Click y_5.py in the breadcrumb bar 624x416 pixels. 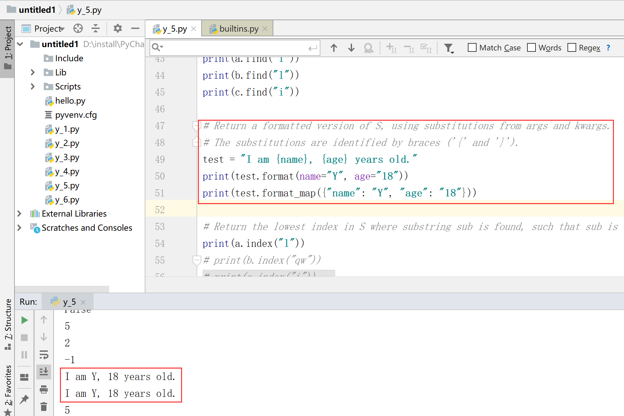(84, 10)
